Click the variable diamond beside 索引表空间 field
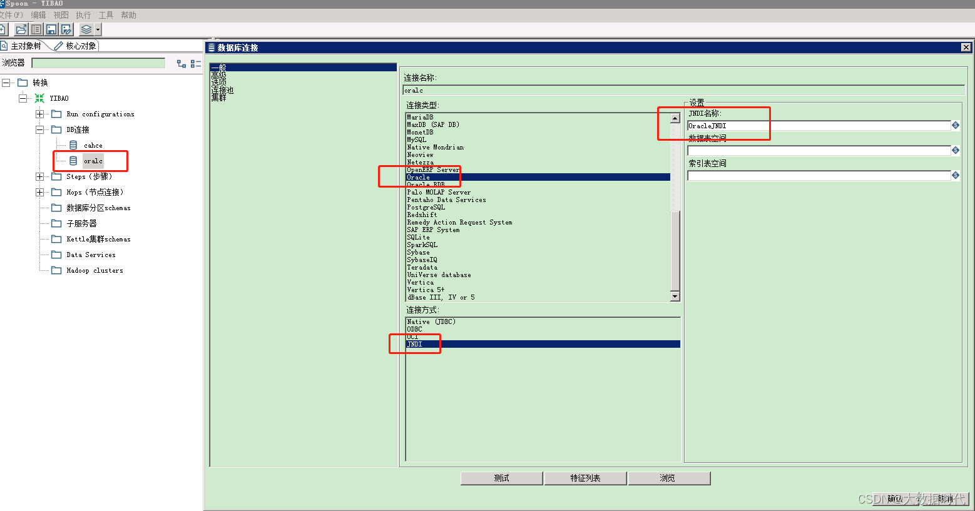975x511 pixels. tap(956, 175)
